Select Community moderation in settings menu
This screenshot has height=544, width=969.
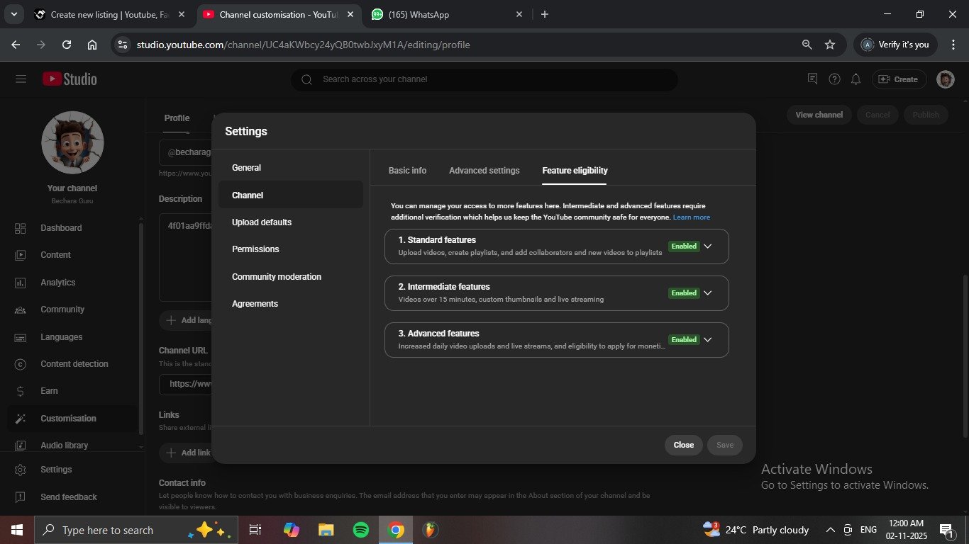(x=277, y=277)
